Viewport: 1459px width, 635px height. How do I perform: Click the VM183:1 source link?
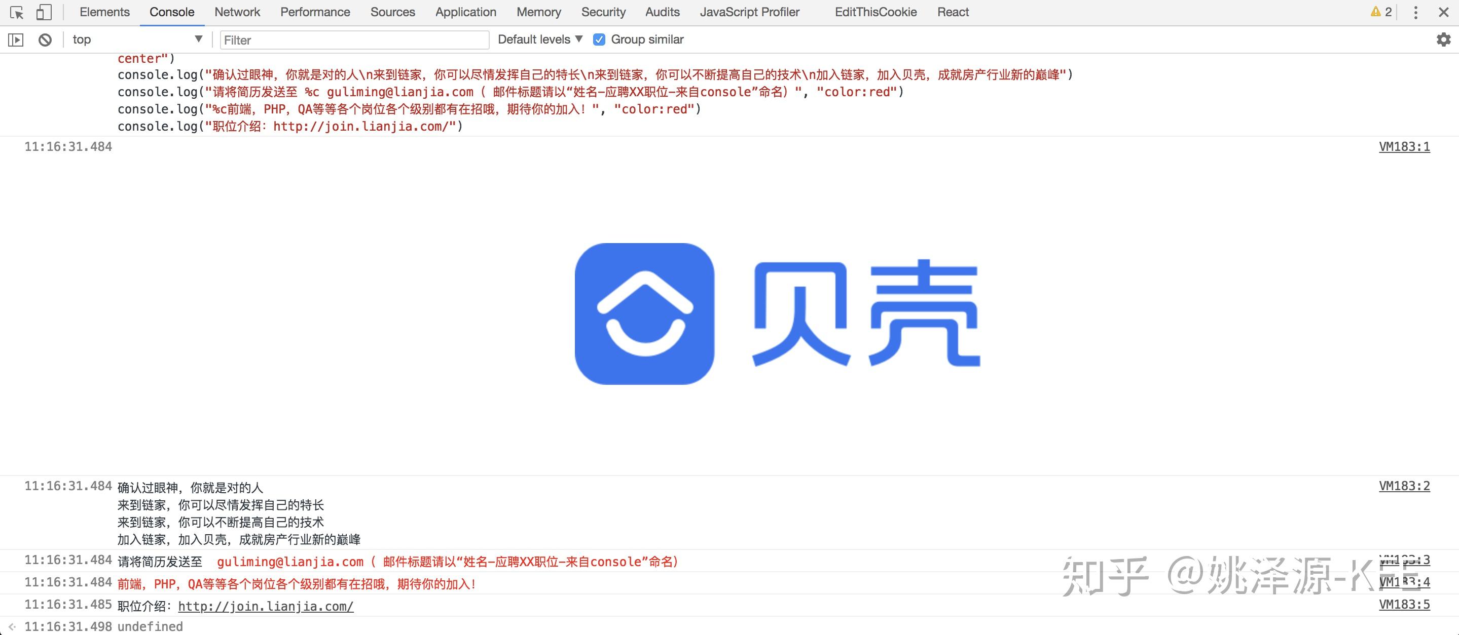1405,146
